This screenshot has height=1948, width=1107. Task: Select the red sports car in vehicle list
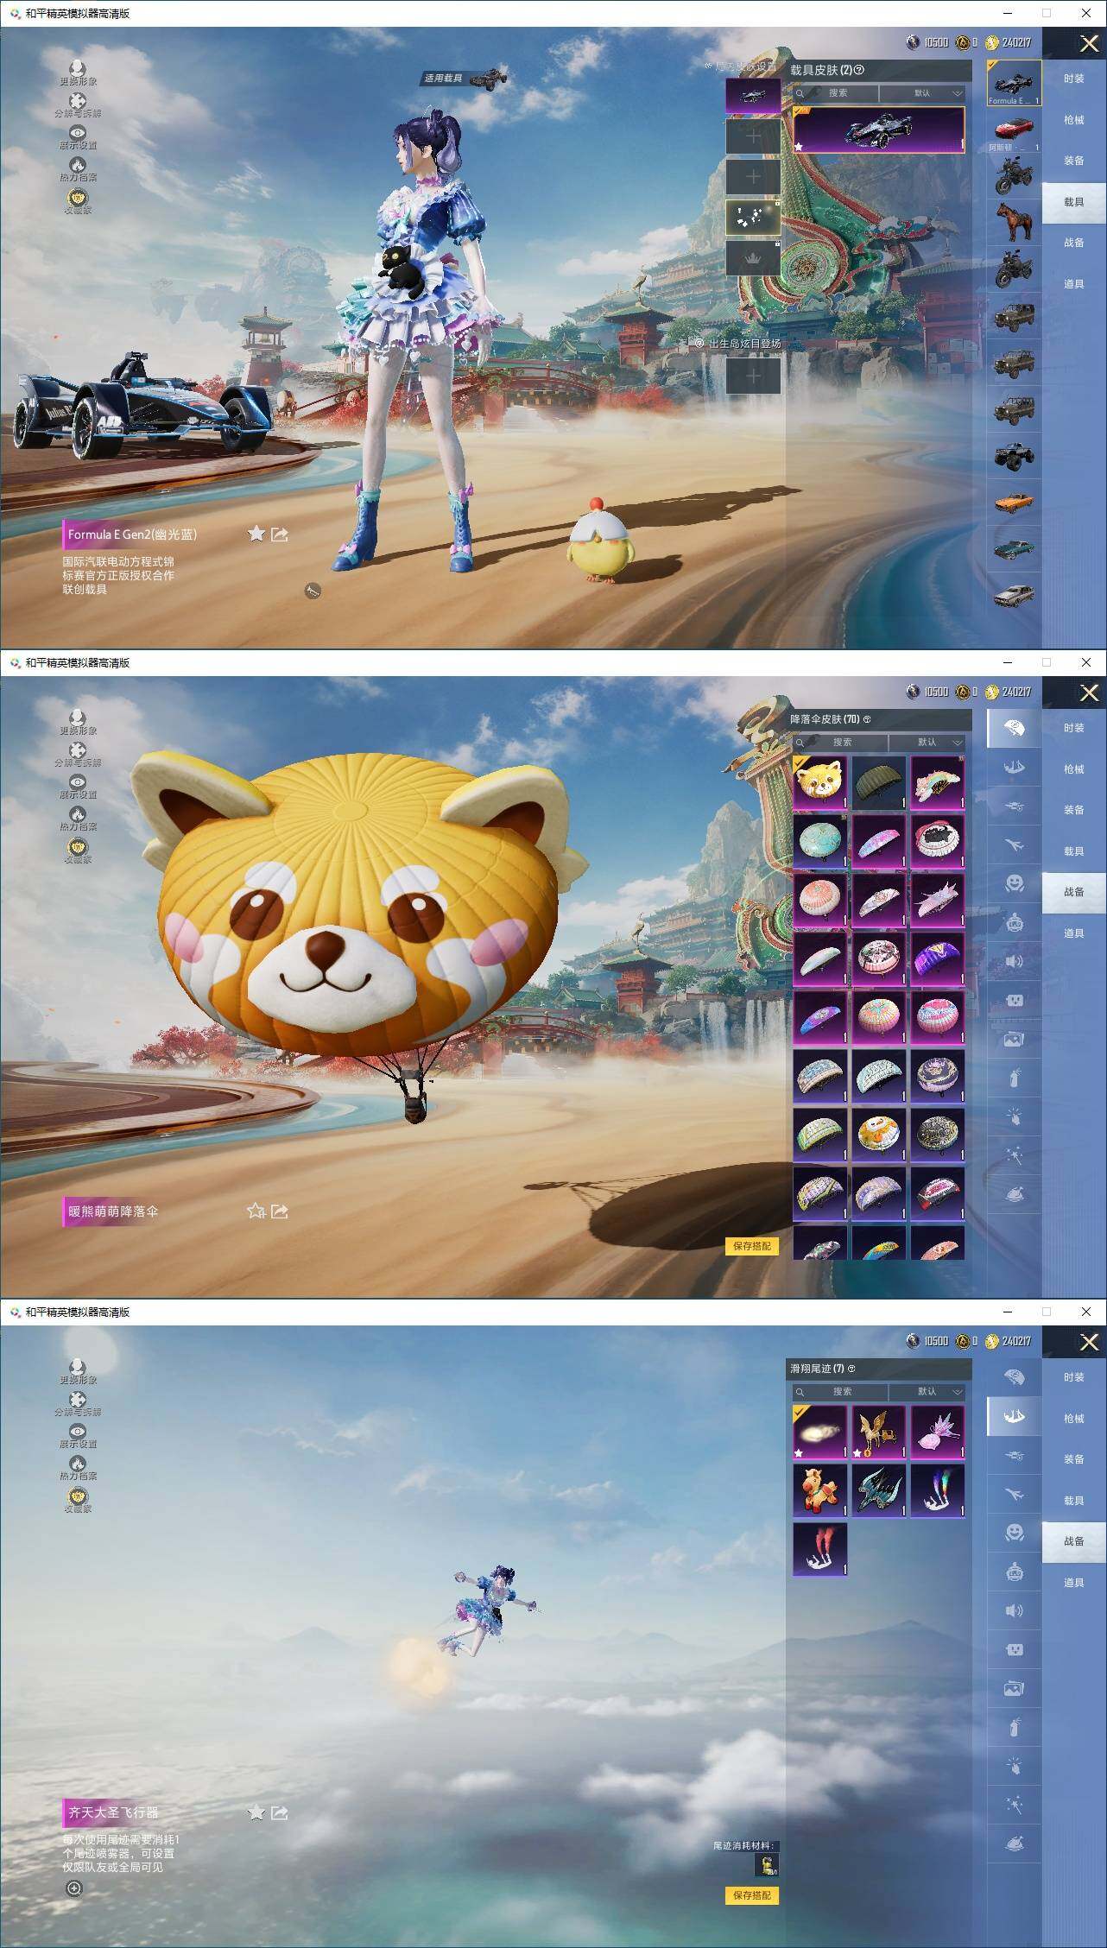(x=1014, y=130)
